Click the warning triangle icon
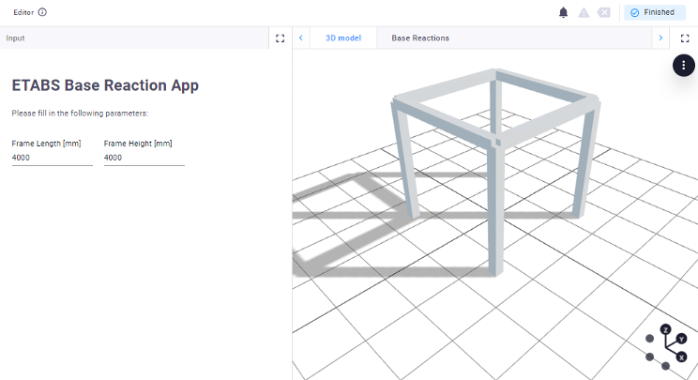The image size is (698, 380). (x=584, y=12)
